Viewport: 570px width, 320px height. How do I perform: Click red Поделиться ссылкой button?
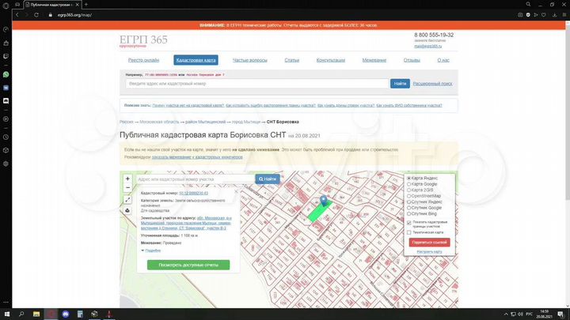point(429,243)
